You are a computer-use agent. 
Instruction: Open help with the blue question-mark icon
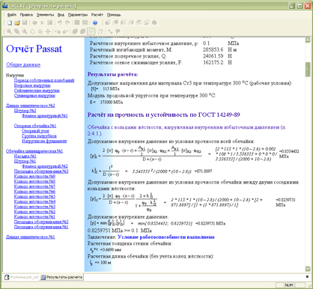pos(95,22)
